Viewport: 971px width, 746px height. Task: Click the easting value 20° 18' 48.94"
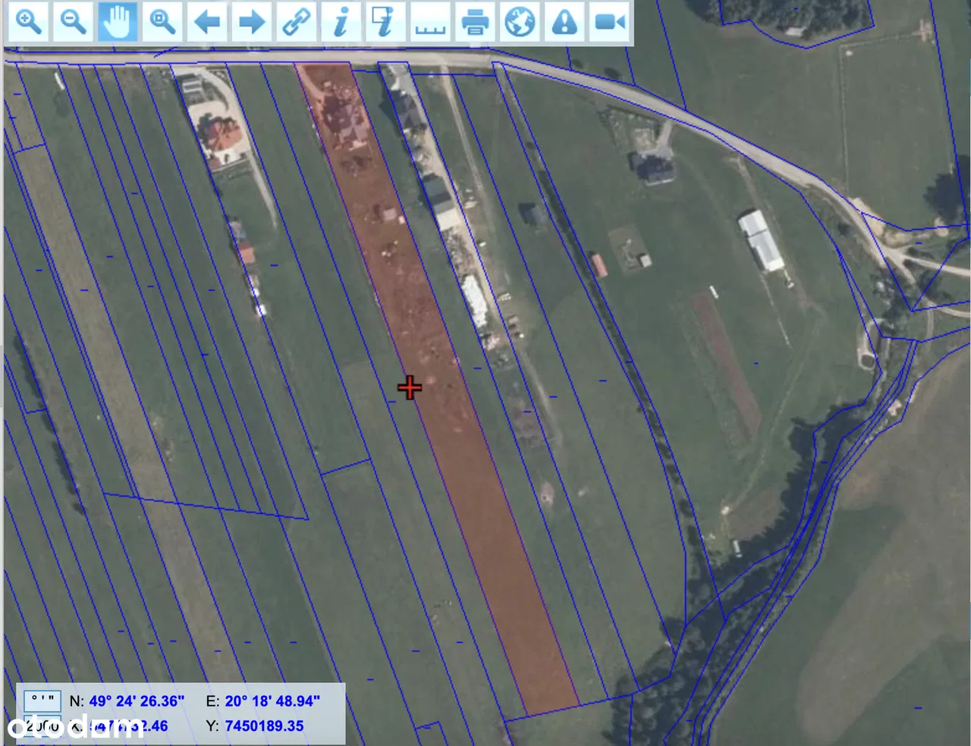(272, 701)
